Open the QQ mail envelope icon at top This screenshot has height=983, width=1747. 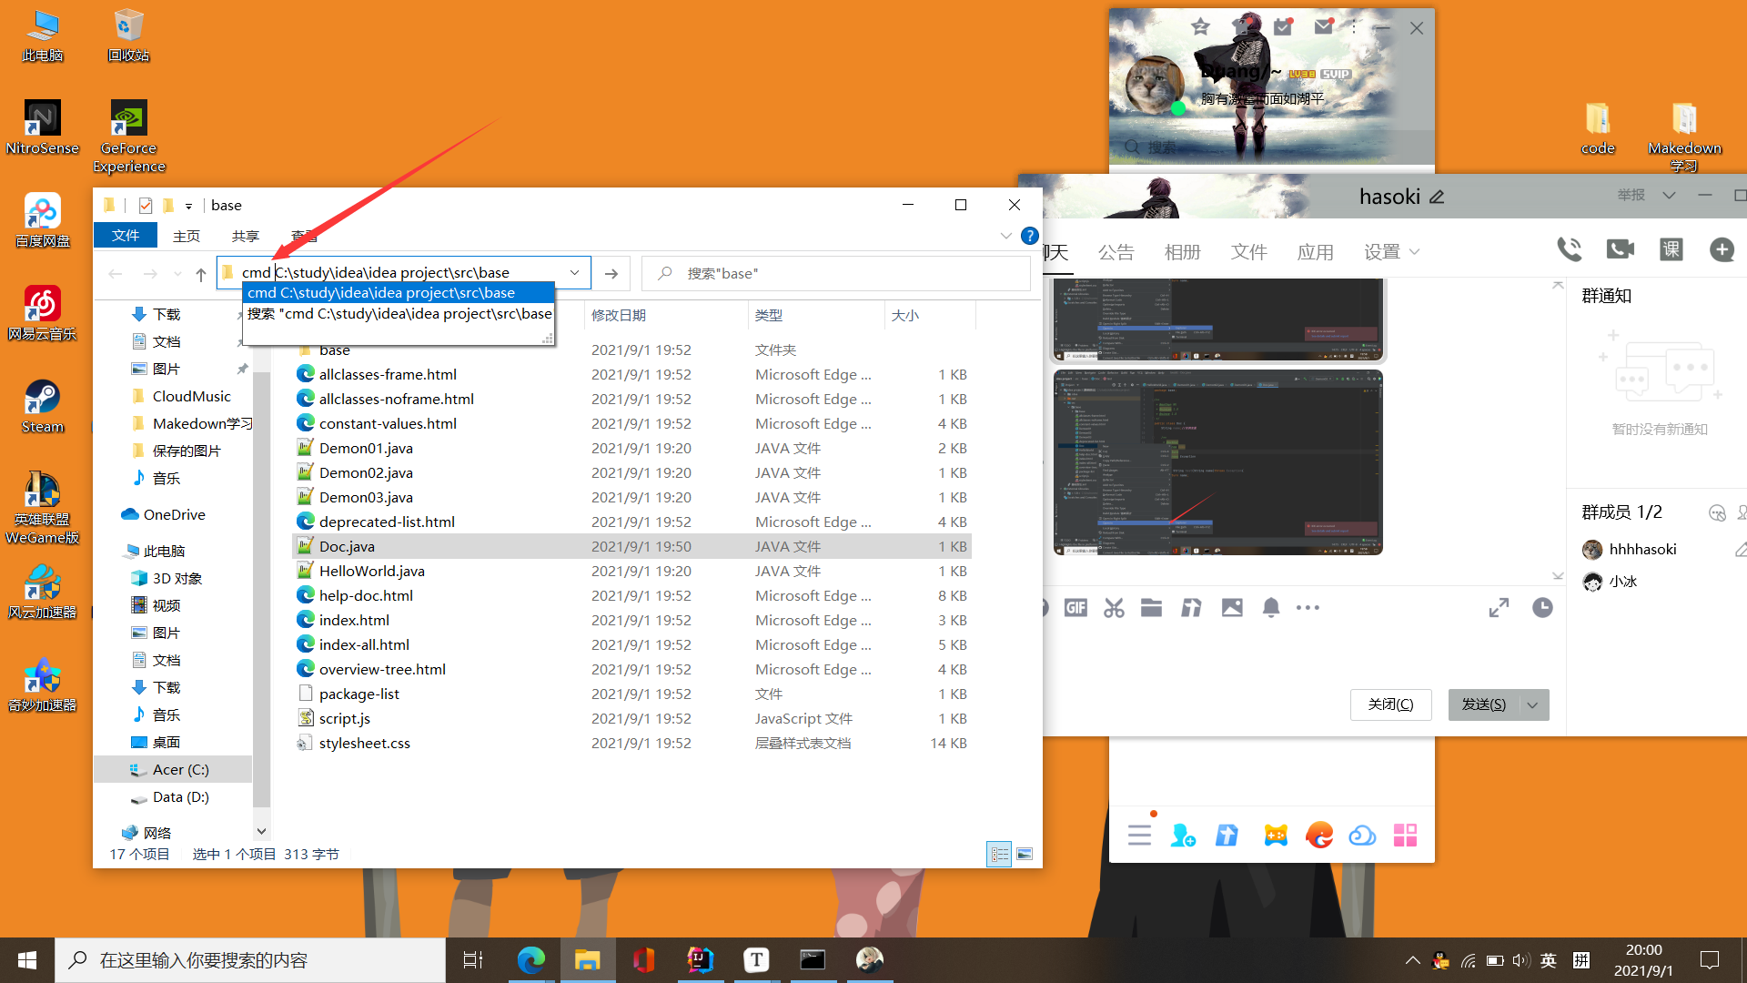pyautogui.click(x=1324, y=26)
